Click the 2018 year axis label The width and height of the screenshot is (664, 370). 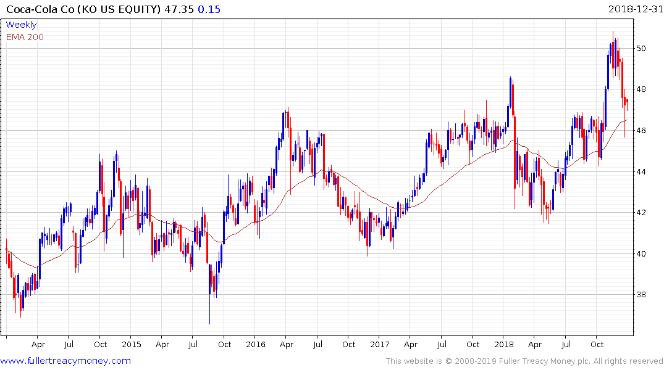[x=503, y=344]
